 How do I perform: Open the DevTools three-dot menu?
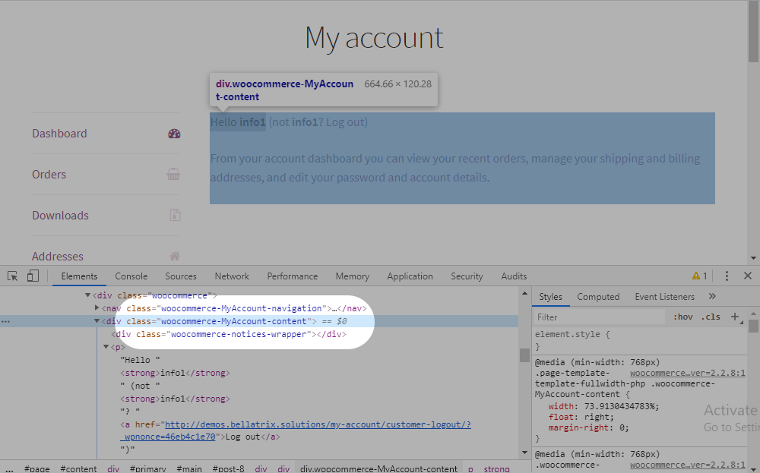[x=726, y=276]
